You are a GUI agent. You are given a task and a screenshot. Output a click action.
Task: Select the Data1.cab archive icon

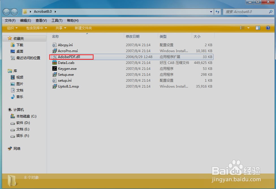tap(54, 63)
